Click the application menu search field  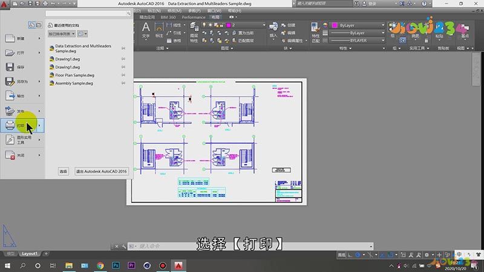pyautogui.click(x=86, y=13)
